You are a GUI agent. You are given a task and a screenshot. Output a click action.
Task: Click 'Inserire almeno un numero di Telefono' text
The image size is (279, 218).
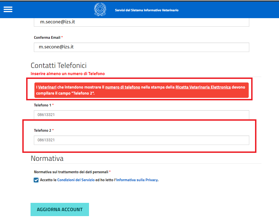pos(67,74)
